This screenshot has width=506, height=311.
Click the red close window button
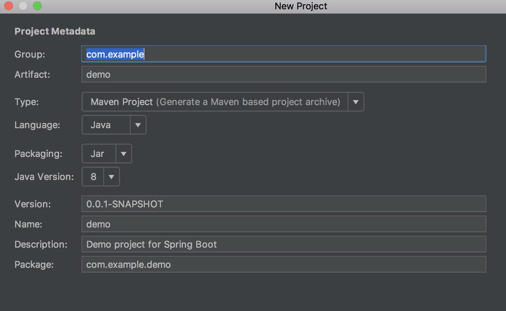click(8, 6)
